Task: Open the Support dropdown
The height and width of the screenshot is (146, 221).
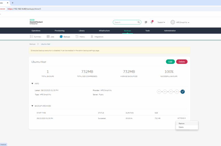Action: (x=161, y=22)
